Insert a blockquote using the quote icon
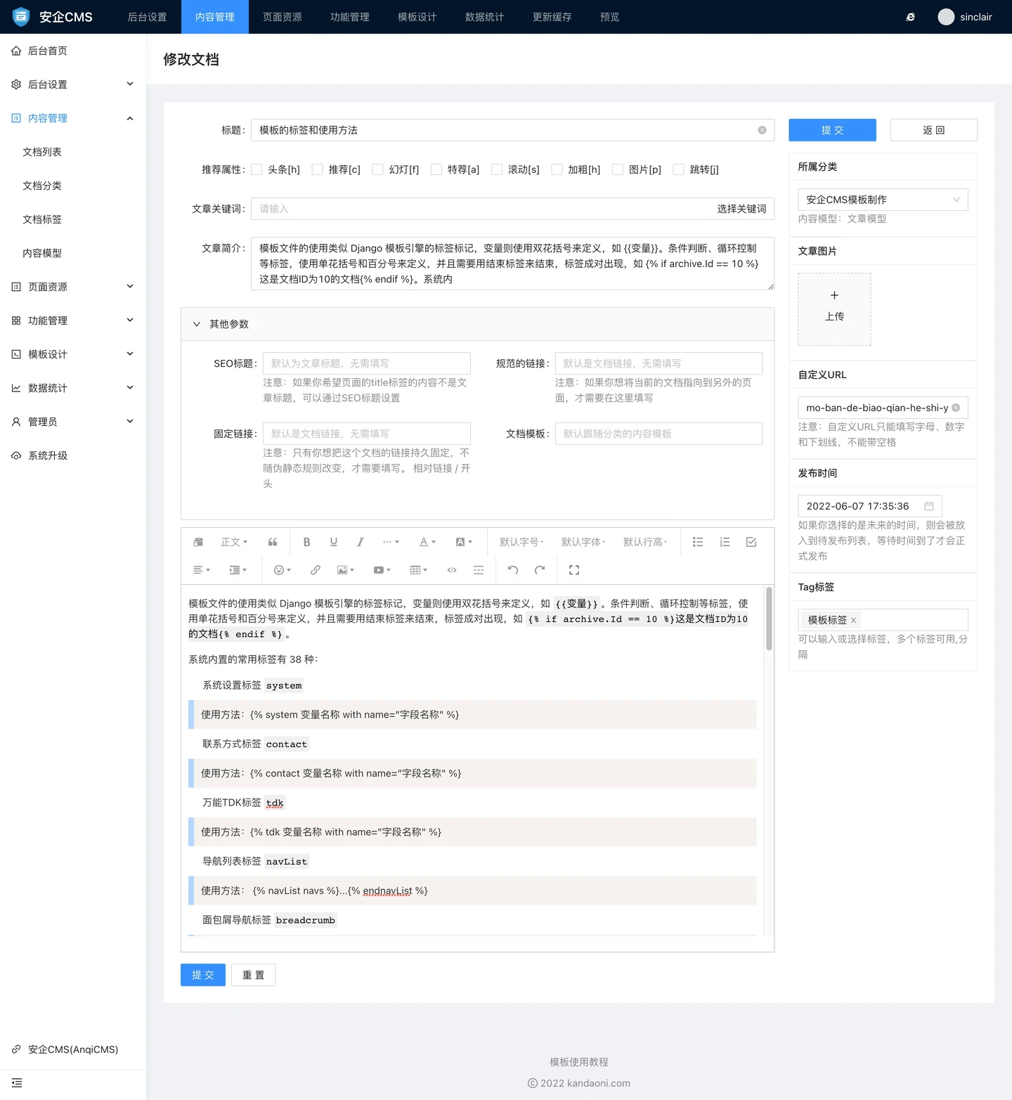 pyautogui.click(x=273, y=542)
